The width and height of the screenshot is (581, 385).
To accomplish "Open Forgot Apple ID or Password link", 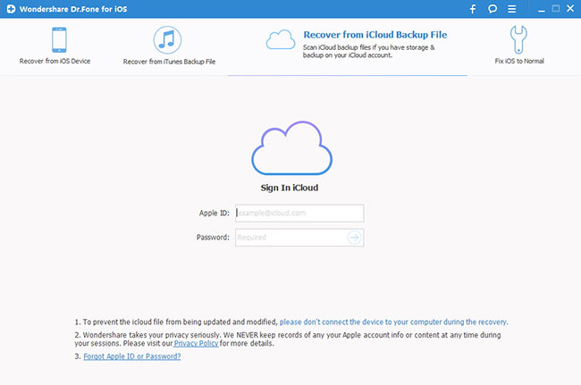I will pos(132,356).
